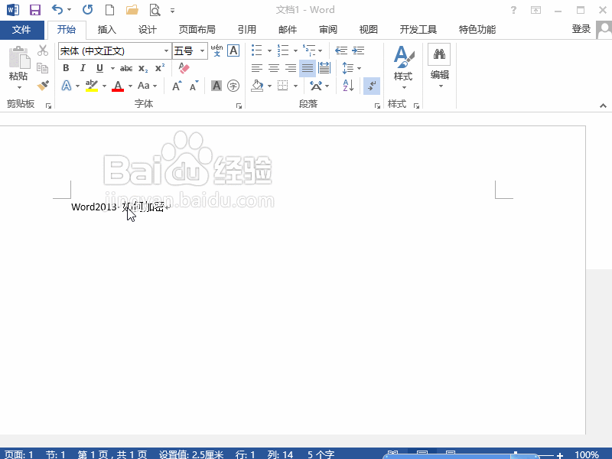Viewport: 612px width, 459px height.
Task: Increase paragraph indent
Action: (358, 50)
